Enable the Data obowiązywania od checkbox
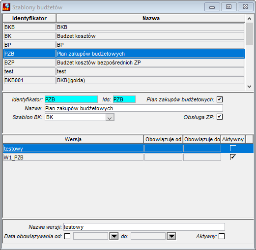Image resolution: width=256 pixels, height=250 pixels. (x=67, y=236)
